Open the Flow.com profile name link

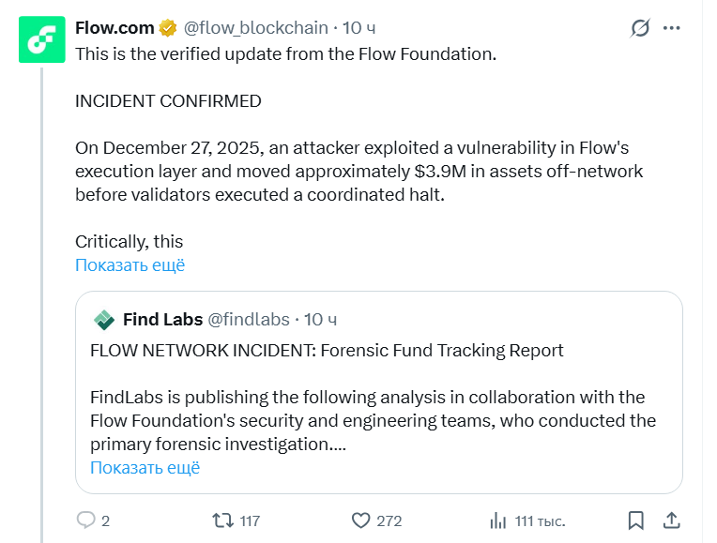(x=114, y=28)
